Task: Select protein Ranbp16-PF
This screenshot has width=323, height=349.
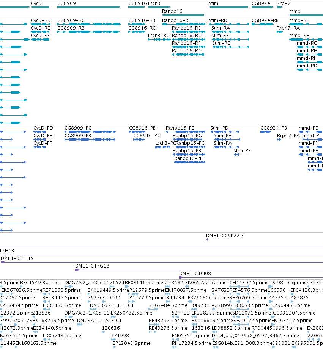Action: click(190, 162)
